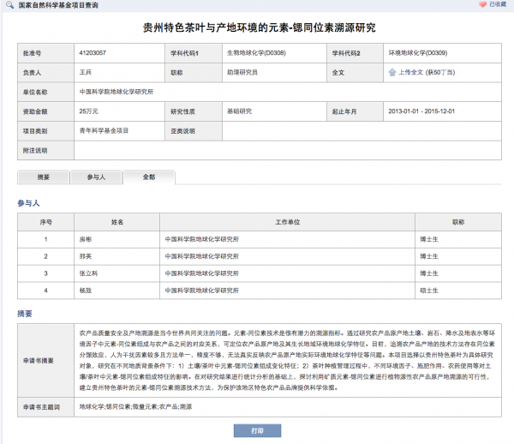
Task: Click the 全文 label cell
Action: tap(355, 73)
